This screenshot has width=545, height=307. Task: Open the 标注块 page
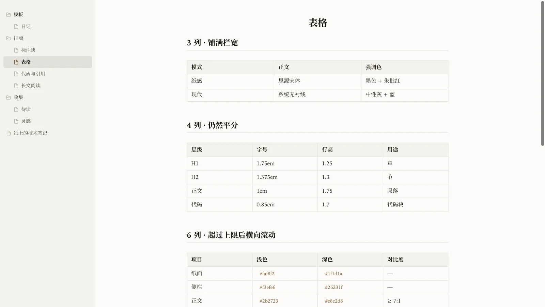point(48,50)
